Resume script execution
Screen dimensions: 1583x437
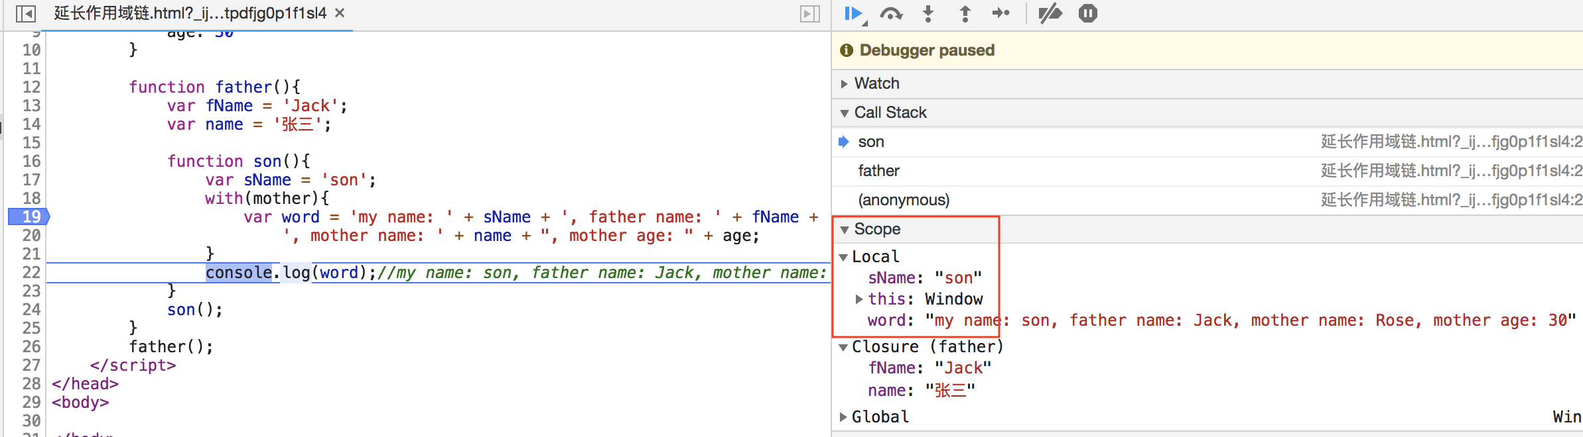855,14
